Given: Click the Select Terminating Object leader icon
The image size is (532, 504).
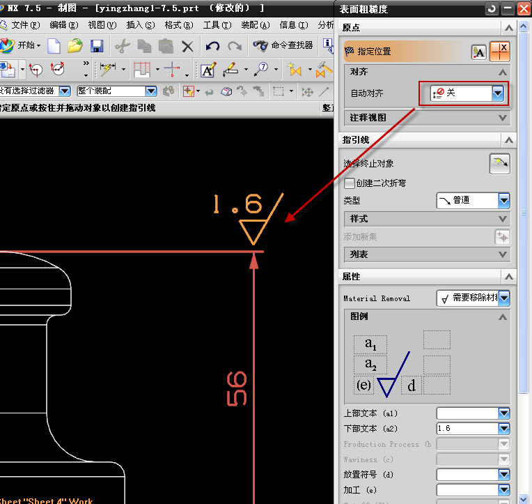Looking at the screenshot, I should pyautogui.click(x=499, y=164).
